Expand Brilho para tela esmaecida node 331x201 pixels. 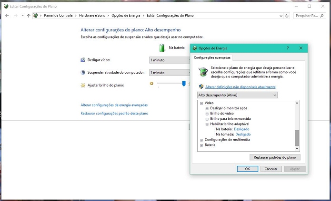[x=207, y=119]
